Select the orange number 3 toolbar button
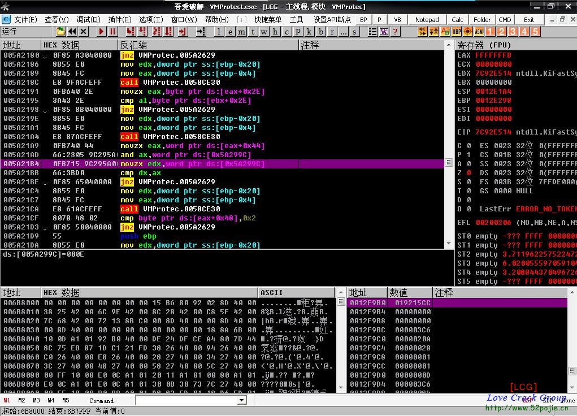The height and width of the screenshot is (416, 577). coord(513,32)
